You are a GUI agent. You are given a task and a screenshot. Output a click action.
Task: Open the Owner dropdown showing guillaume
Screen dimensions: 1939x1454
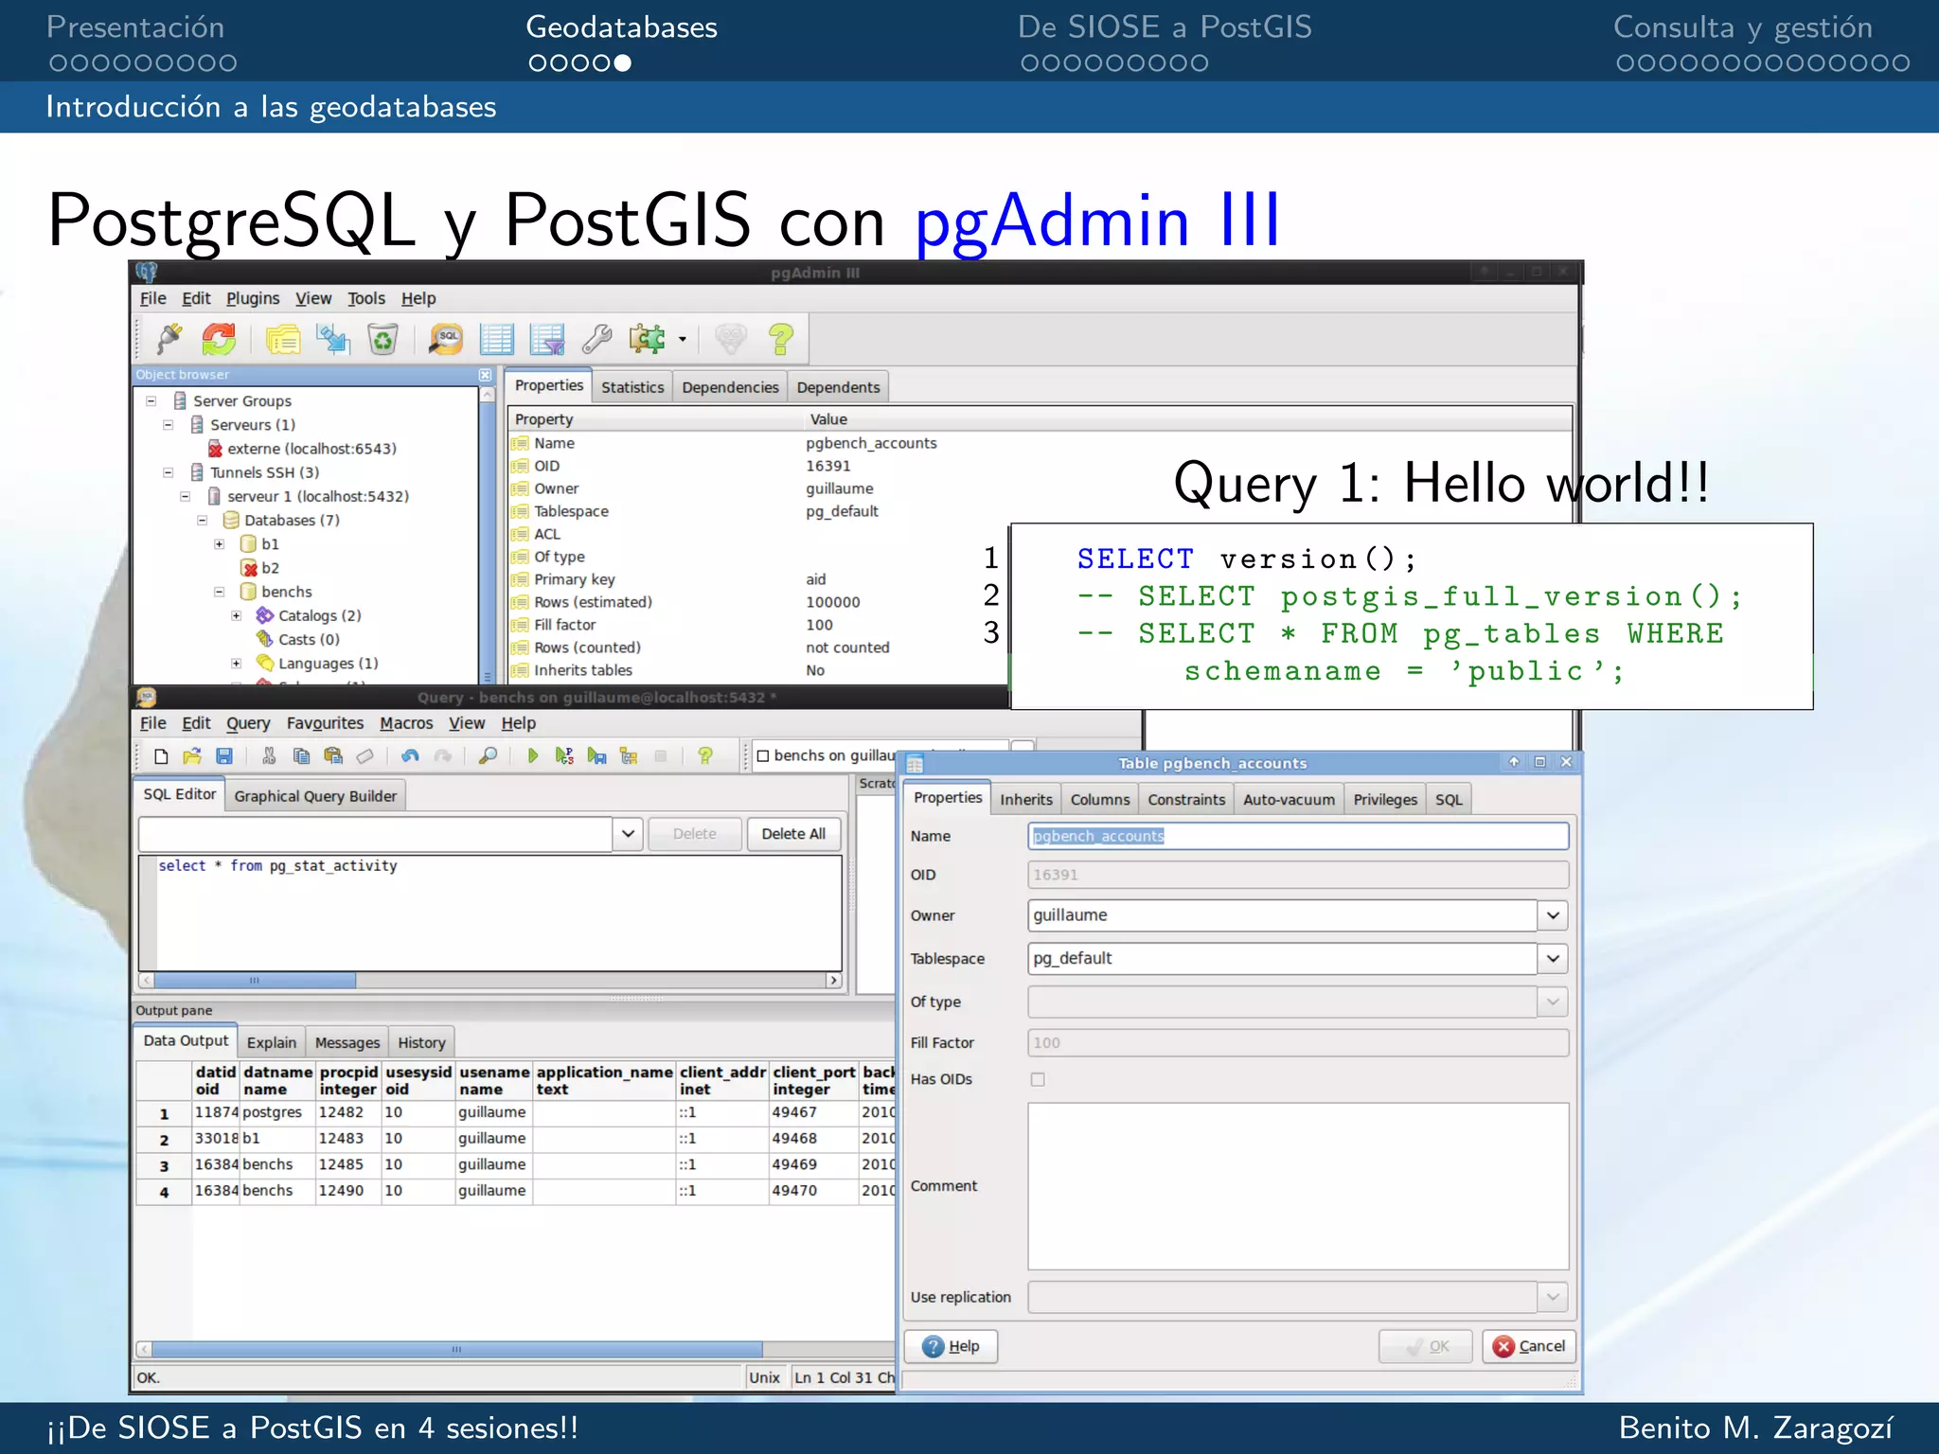[x=1553, y=915]
